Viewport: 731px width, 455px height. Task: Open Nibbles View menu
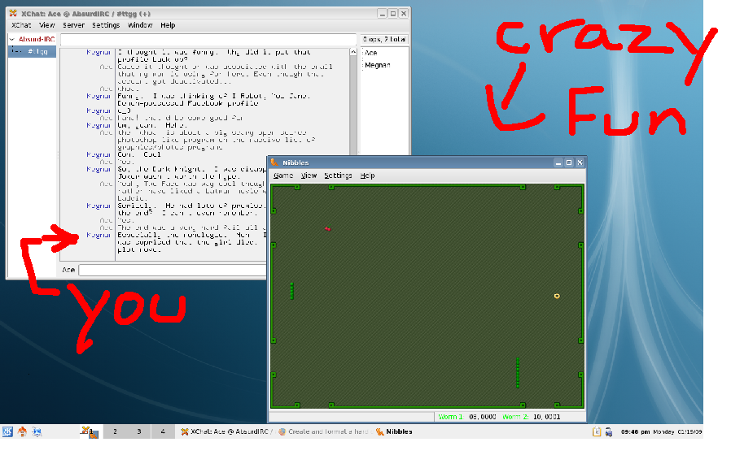tap(309, 175)
